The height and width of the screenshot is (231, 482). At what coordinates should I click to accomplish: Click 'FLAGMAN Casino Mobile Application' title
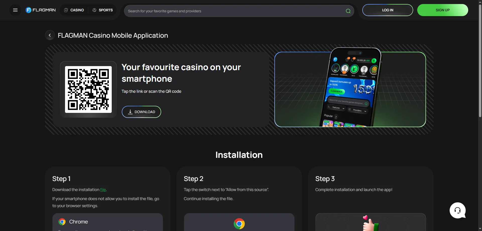point(113,35)
